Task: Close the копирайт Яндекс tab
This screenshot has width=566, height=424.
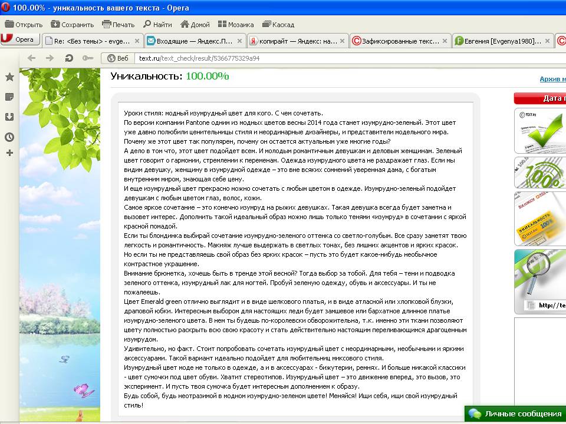Action: [342, 41]
